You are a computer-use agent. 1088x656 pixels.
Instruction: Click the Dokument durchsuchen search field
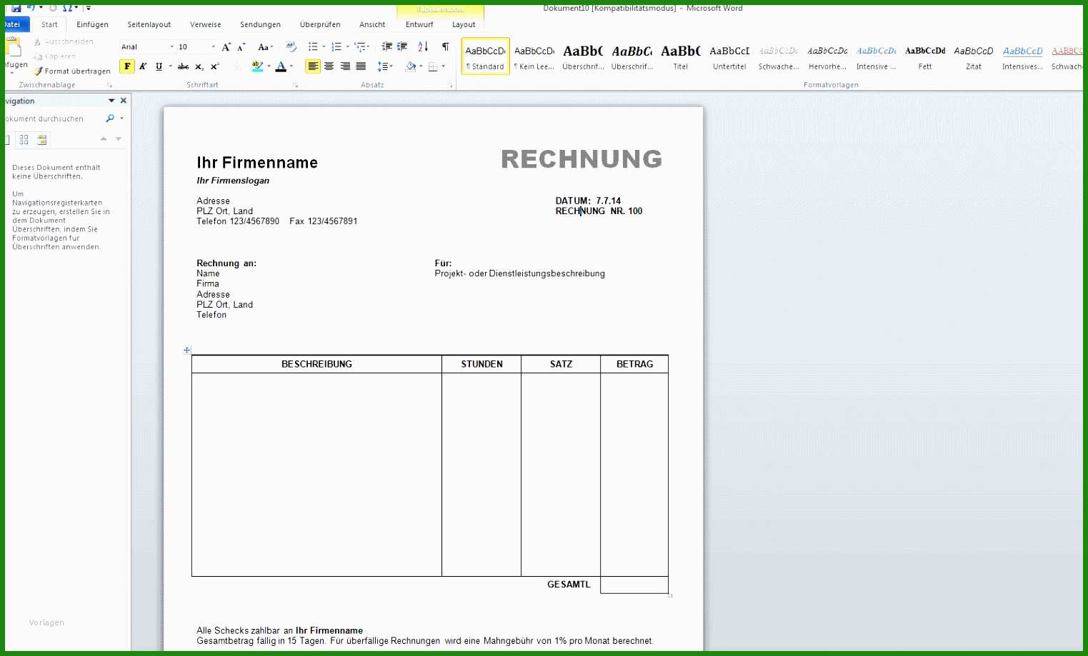[x=54, y=118]
